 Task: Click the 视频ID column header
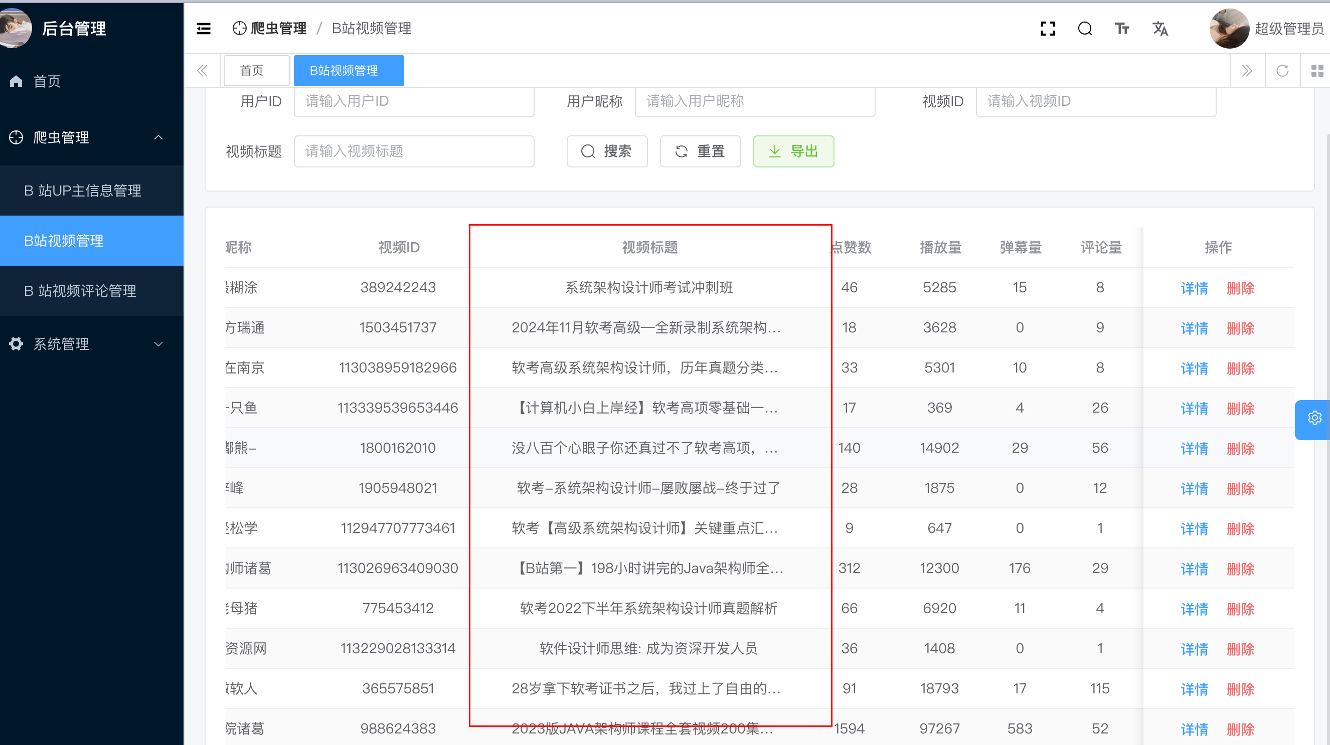(399, 247)
